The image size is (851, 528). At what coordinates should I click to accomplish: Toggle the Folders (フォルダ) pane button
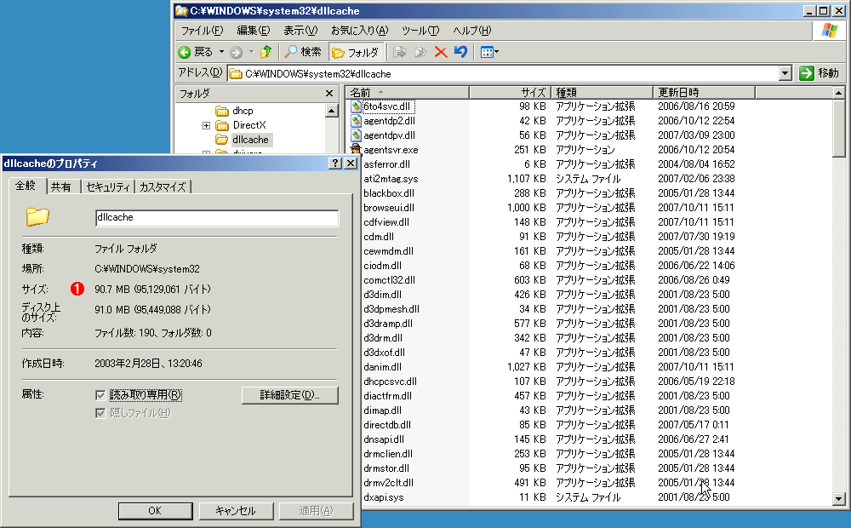[x=356, y=52]
